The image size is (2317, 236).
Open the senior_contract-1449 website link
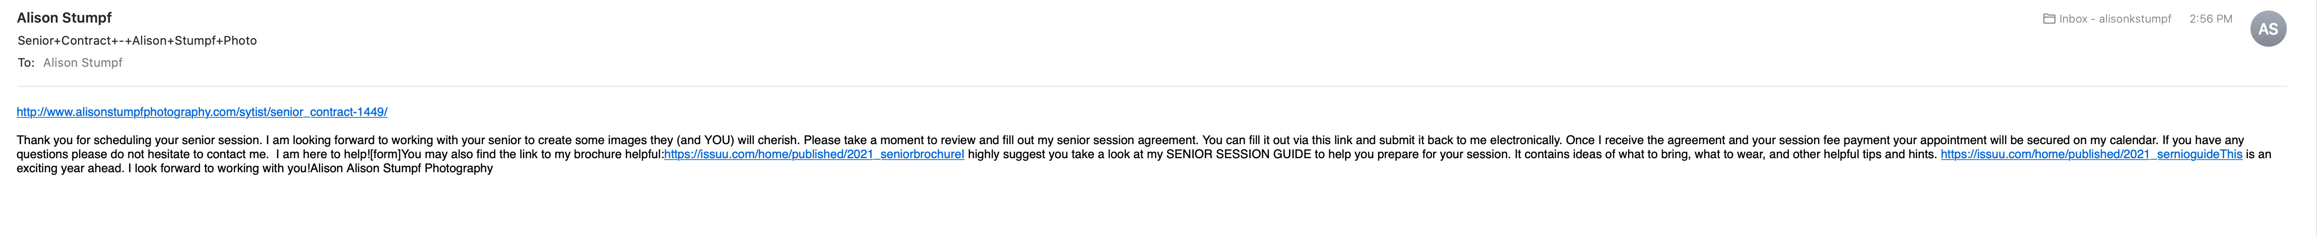tap(202, 112)
